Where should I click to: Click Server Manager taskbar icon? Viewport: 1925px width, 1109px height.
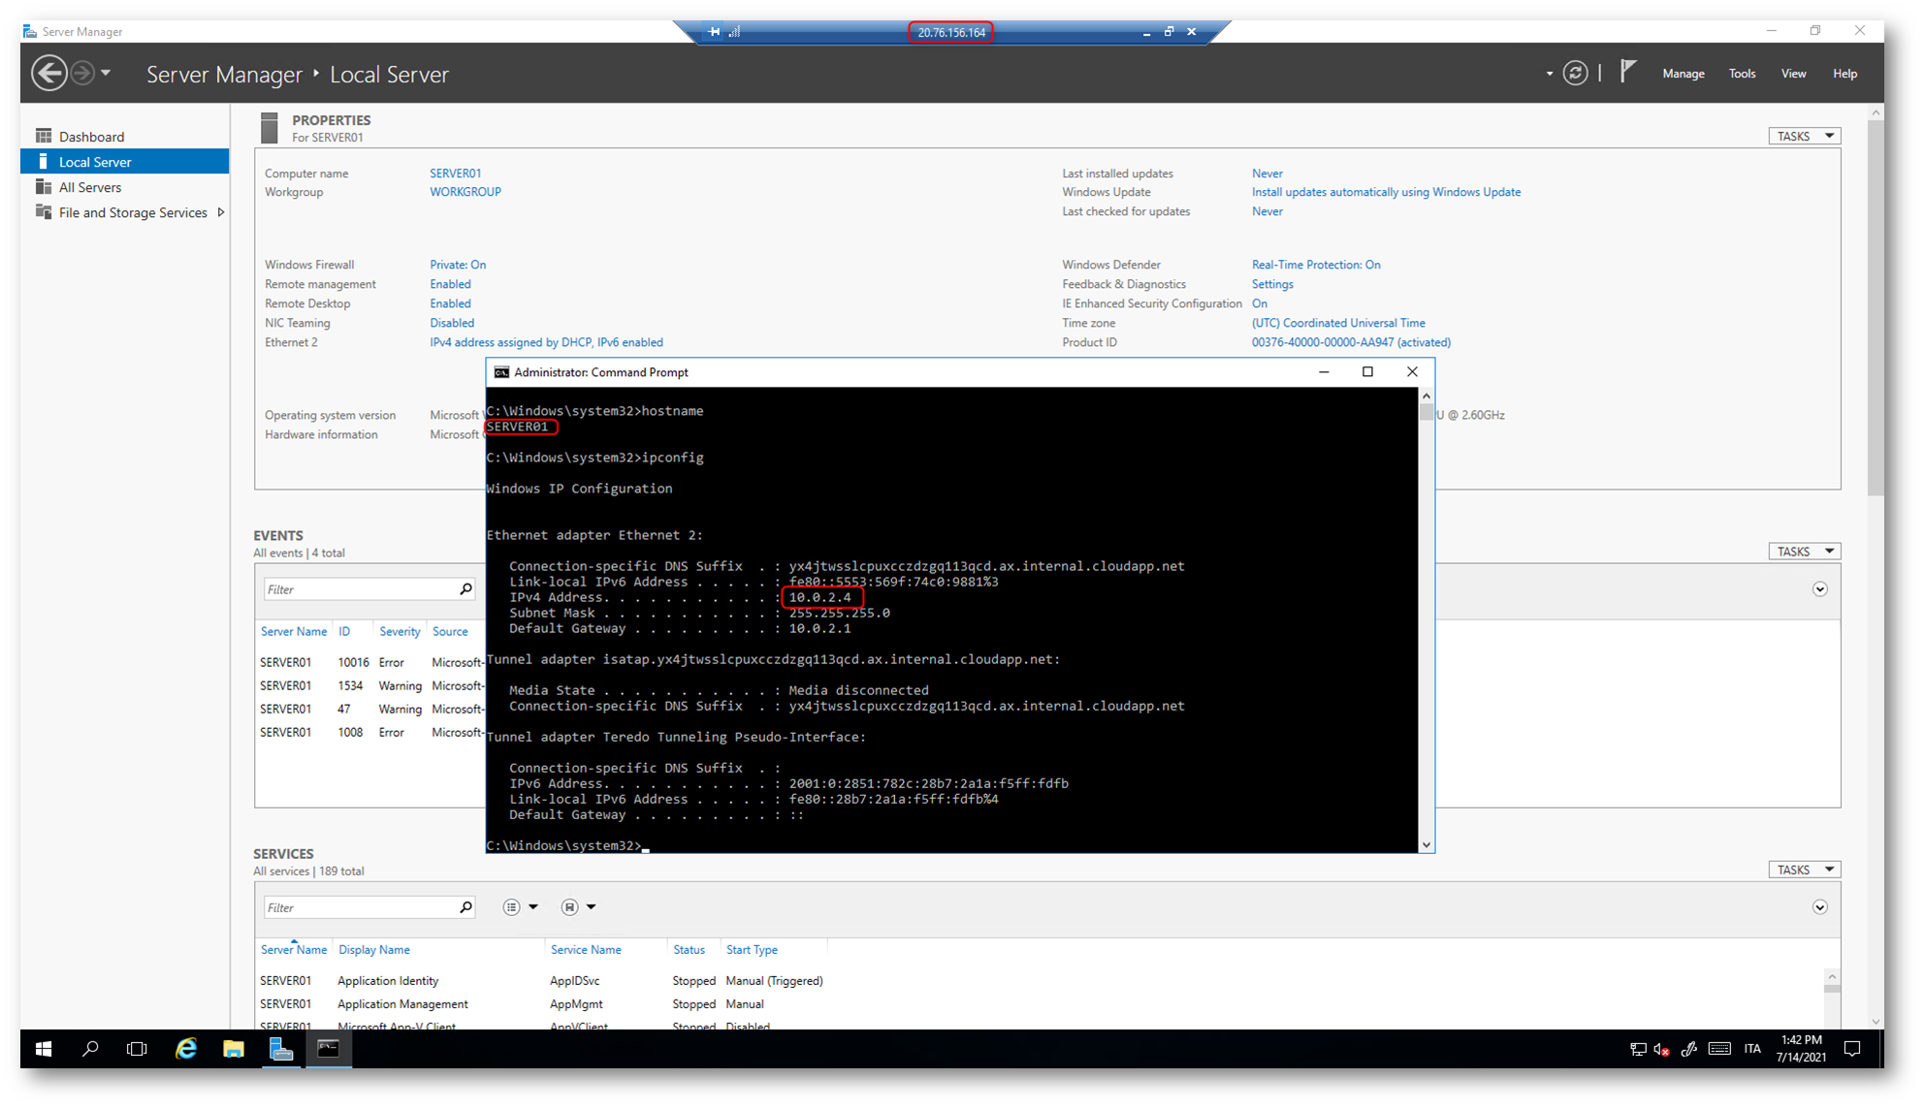[281, 1049]
